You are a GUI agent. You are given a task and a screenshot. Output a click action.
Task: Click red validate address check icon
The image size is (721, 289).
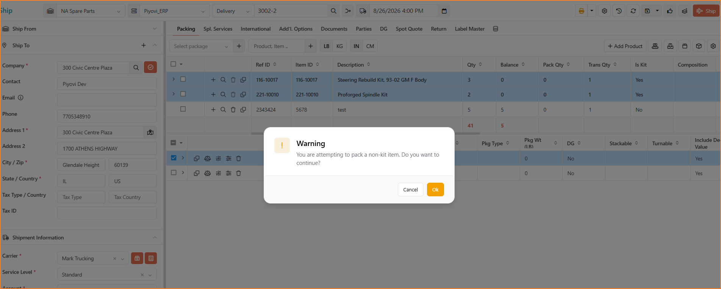150,67
